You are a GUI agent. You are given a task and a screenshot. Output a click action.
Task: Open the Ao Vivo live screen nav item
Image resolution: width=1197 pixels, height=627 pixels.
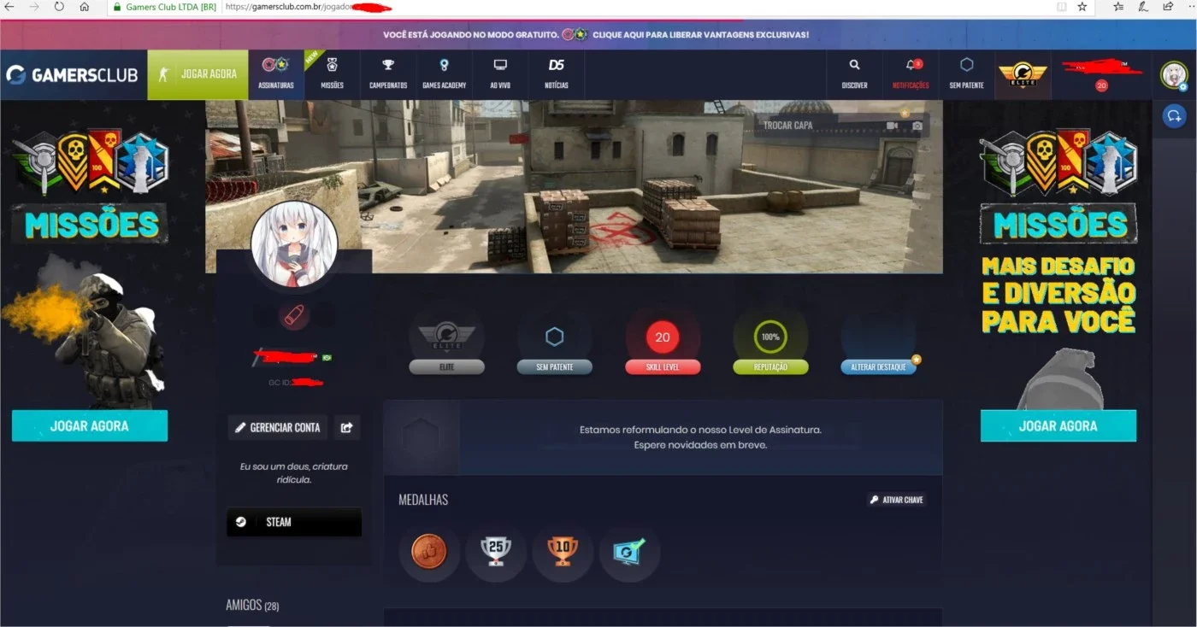500,74
